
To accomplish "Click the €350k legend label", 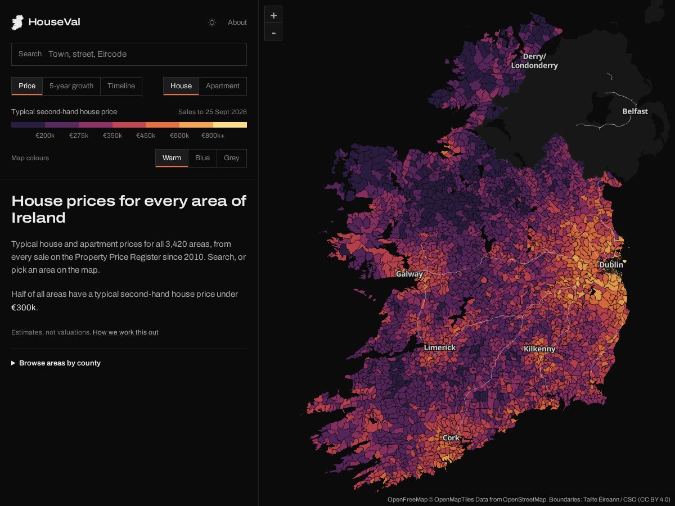I will [112, 135].
